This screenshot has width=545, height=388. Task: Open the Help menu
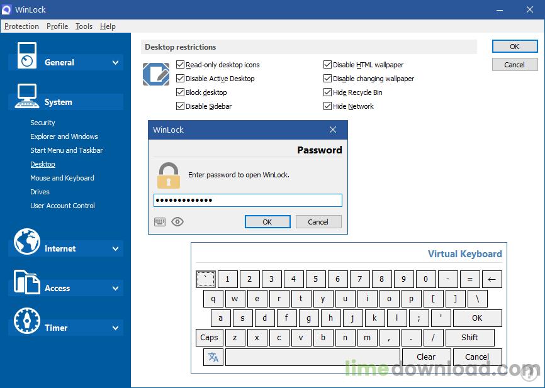[108, 26]
